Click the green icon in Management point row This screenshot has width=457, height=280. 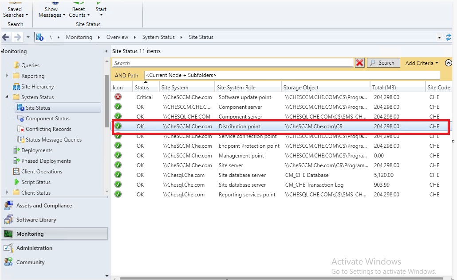[x=118, y=155]
